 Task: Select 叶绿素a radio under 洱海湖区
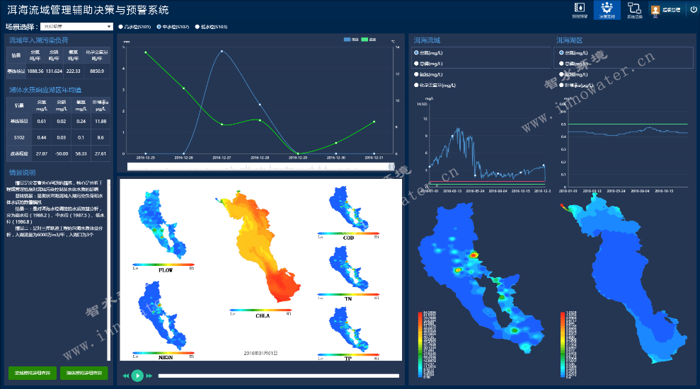562,85
